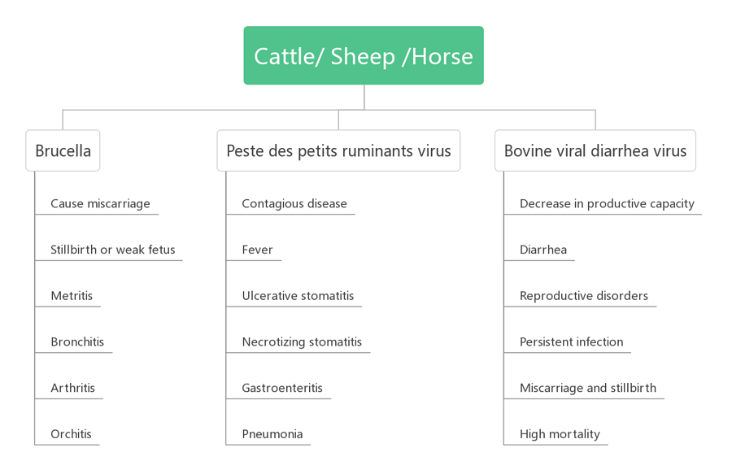This screenshot has height=474, width=732.
Task: Click the Metritis leaf under Brucella
Action: 72,296
